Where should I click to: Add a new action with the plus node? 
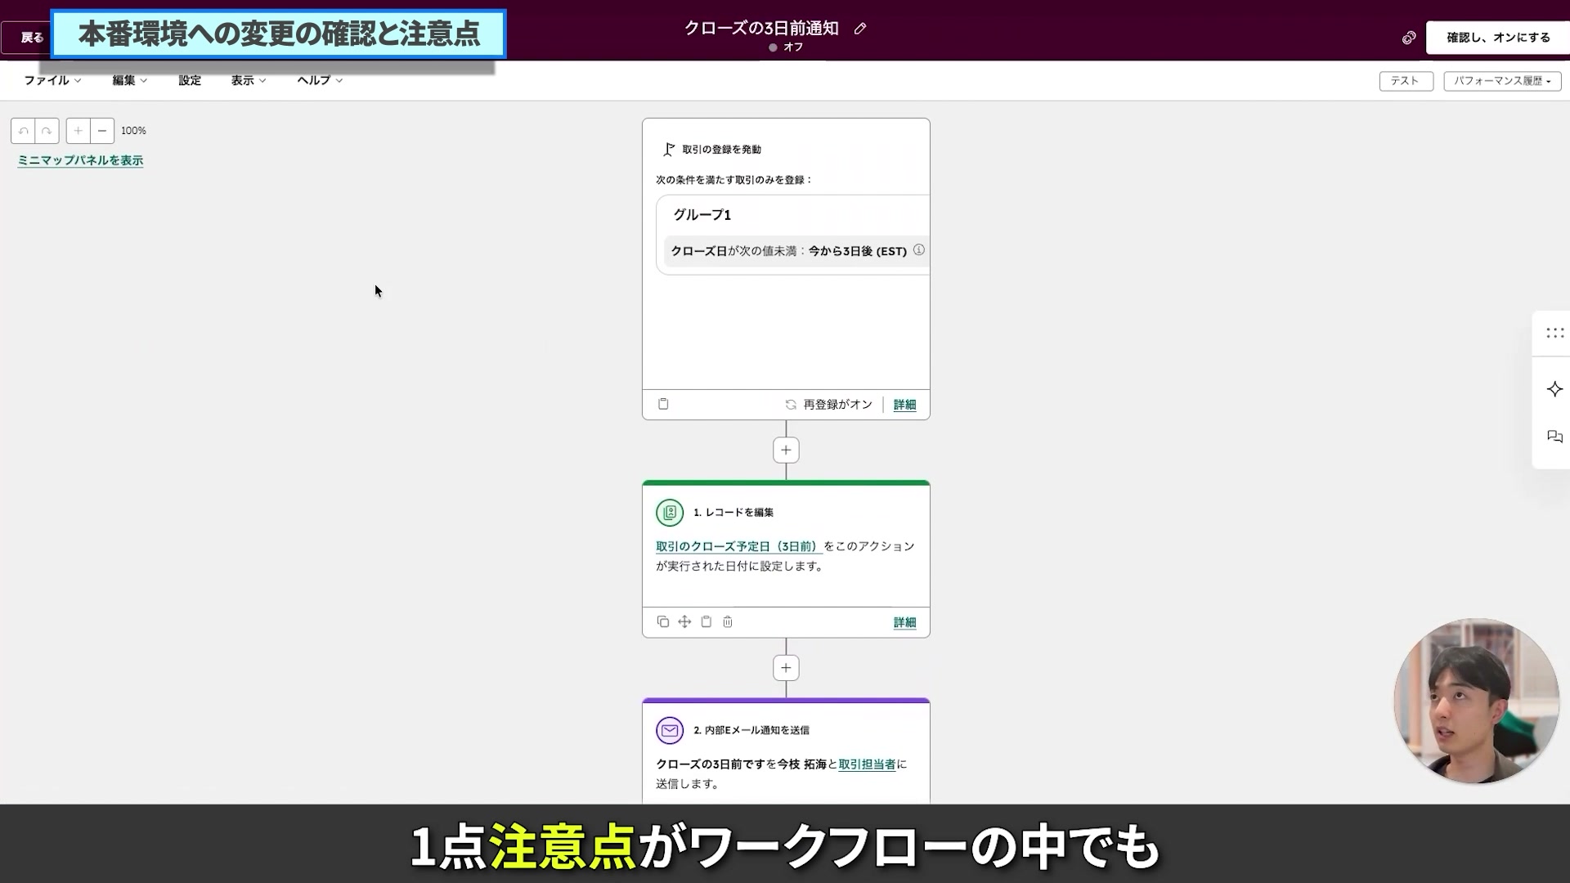pos(785,450)
